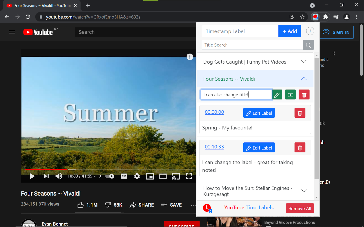Viewport: 364px width, 227px height.
Task: Click the YouTube Time Labels footer title
Action: 249,207
